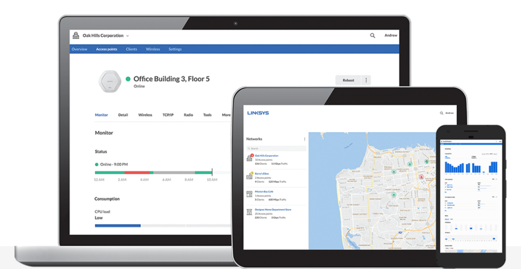The image size is (521, 269).
Task: Open Designer Home Department Store network link
Action: 273,210
